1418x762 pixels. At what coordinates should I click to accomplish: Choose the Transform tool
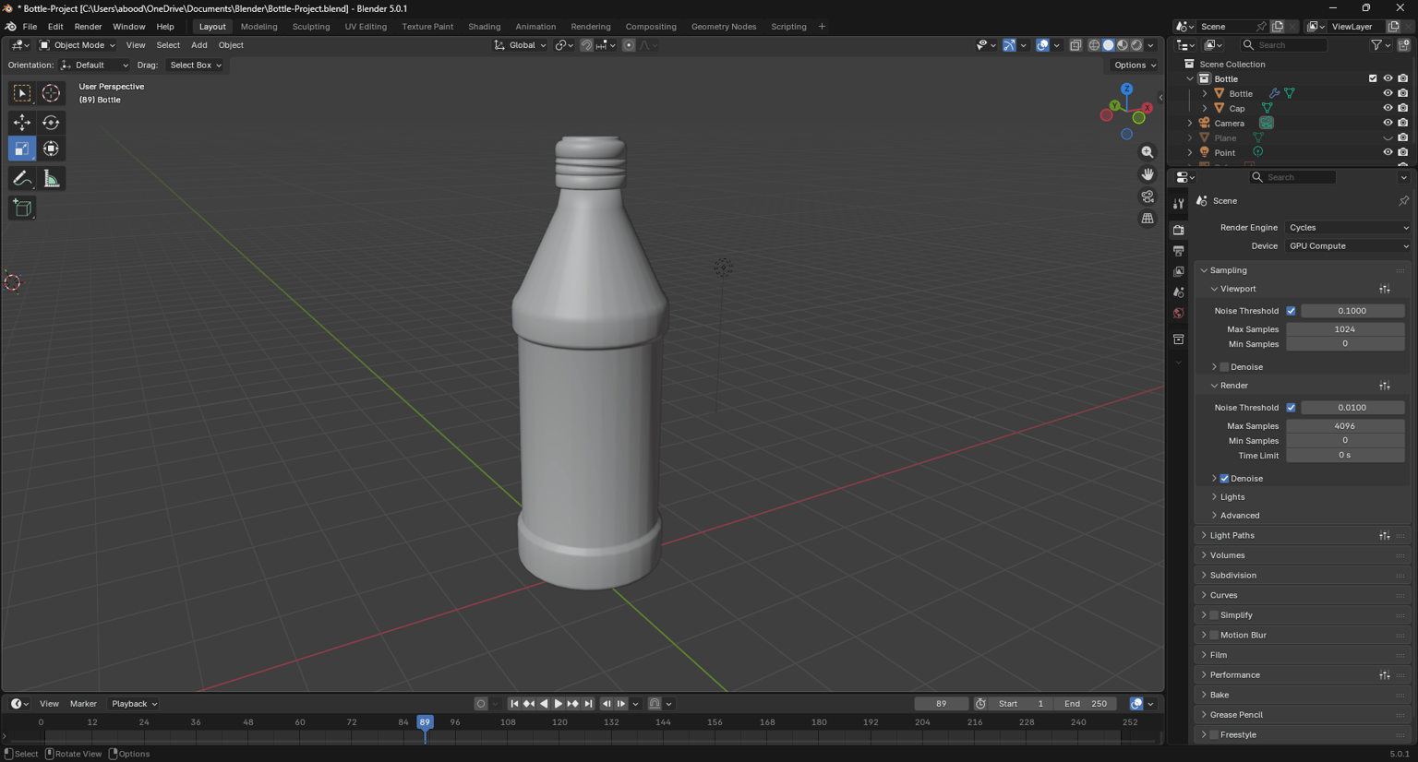51,149
